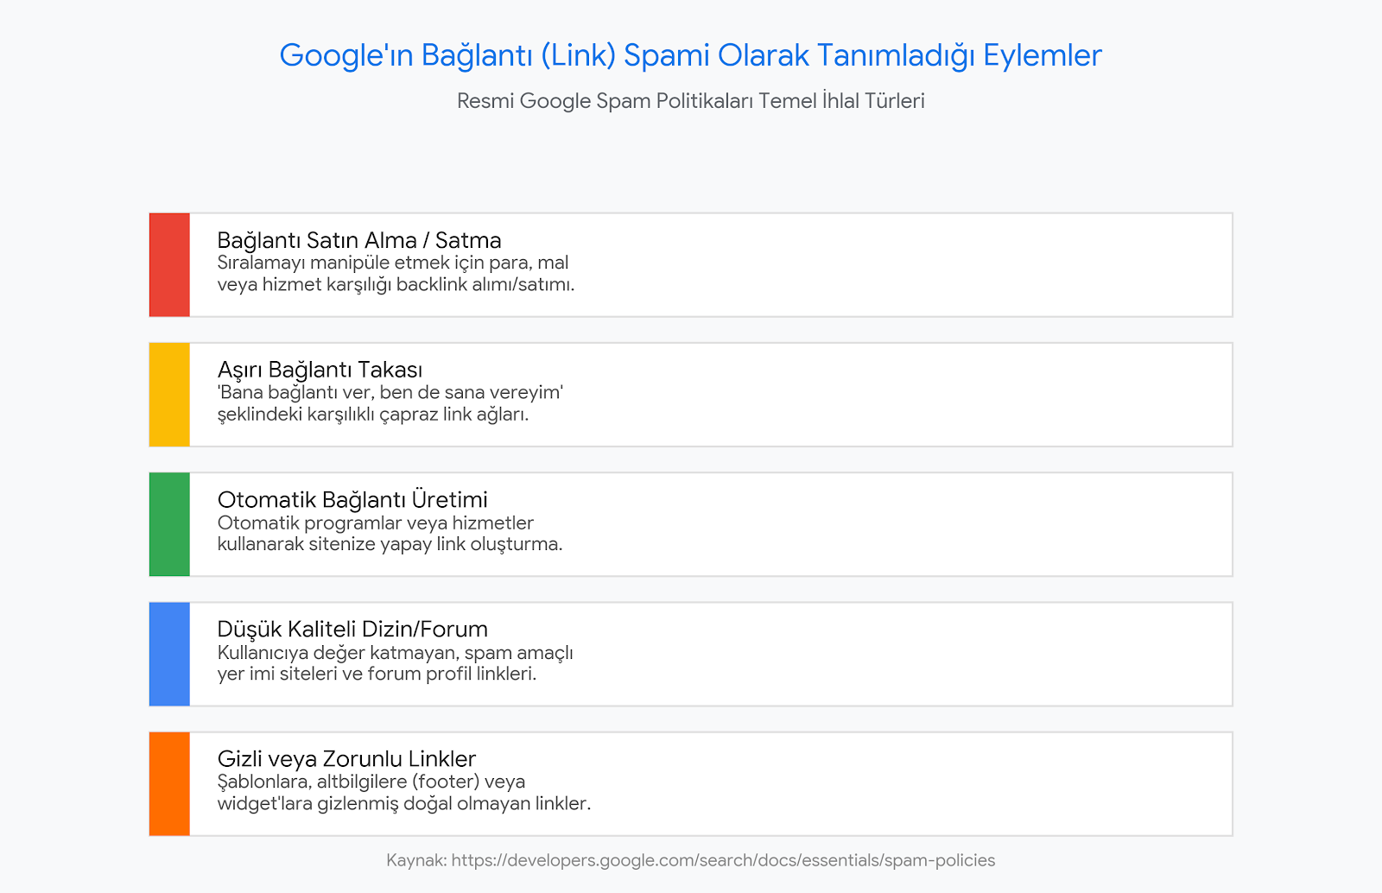Select the heading 'Otomatik Bağlantı Üretimi'

tap(352, 499)
